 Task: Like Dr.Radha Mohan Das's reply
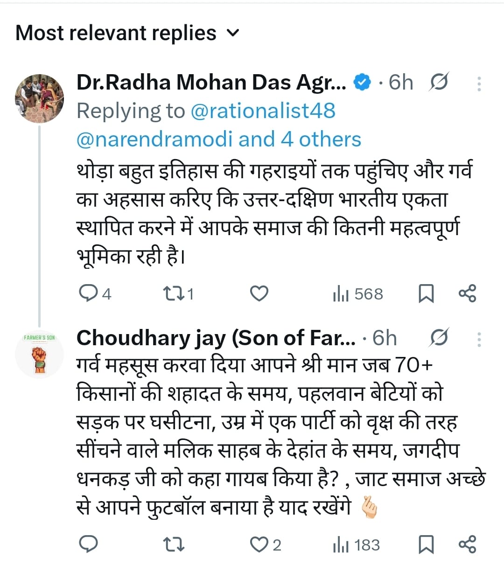[x=259, y=293]
